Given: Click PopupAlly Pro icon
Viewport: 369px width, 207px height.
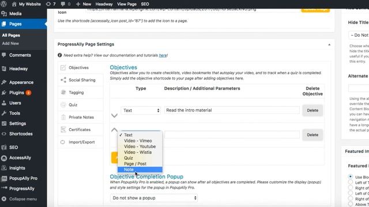Looking at the screenshot, I should [x=4, y=178].
